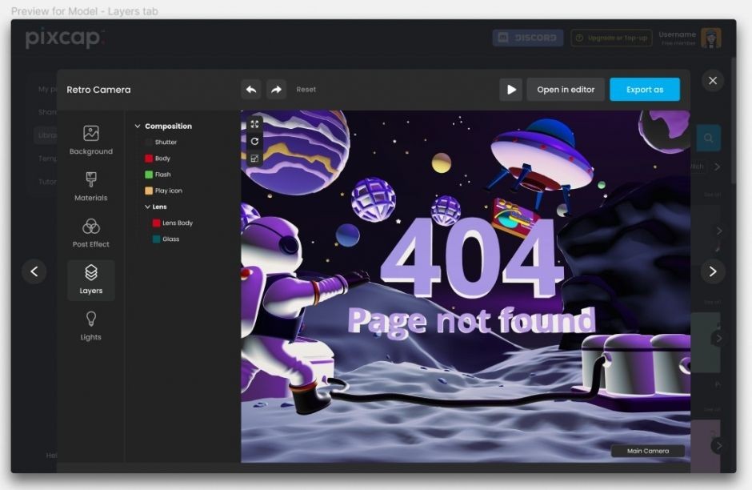Open the Background panel
The height and width of the screenshot is (490, 752).
[x=91, y=140]
